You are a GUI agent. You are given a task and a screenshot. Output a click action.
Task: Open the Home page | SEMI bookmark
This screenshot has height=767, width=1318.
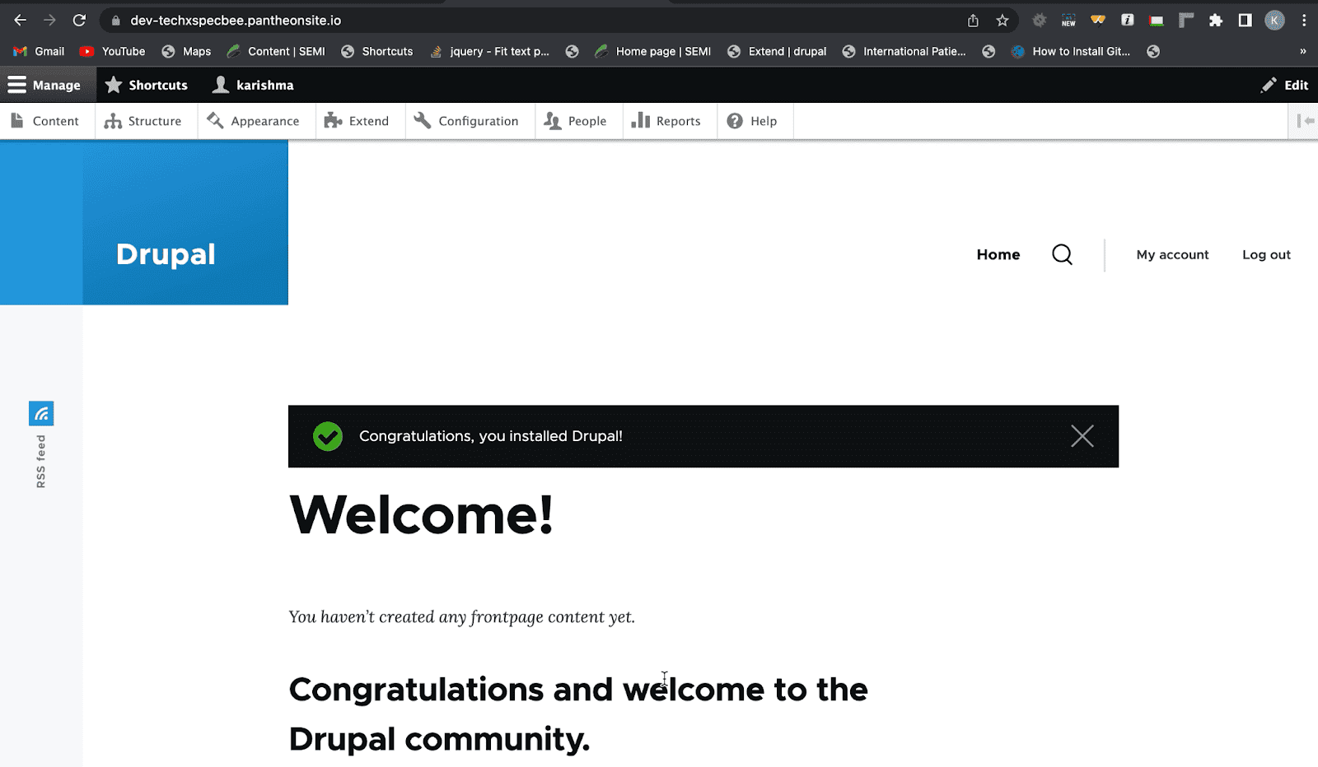click(x=652, y=51)
